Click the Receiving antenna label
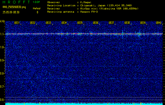Screen dimensions: 165x105 (x=61, y=12)
